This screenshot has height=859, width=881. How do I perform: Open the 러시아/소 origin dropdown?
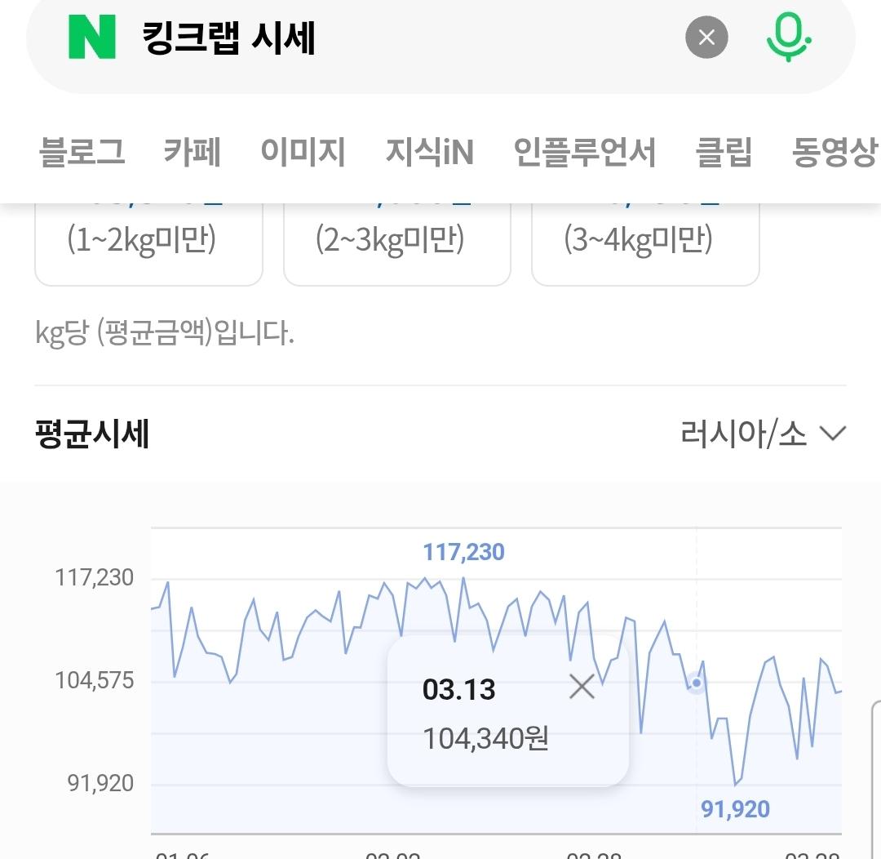763,434
